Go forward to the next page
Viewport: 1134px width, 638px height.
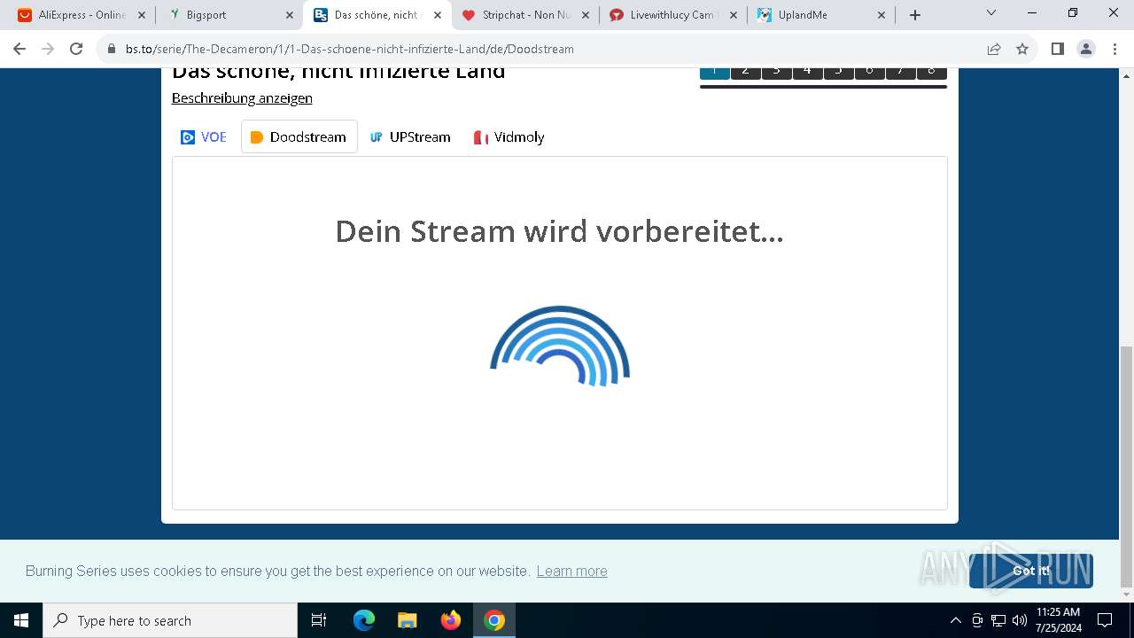tap(48, 49)
